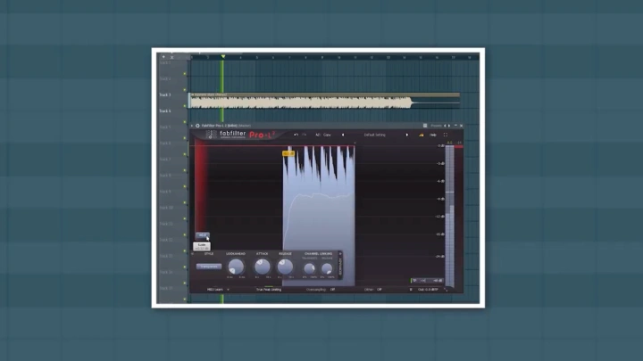Click the orange meter scale icon in header
Viewport: 643px width, 361px height.
[x=422, y=135]
